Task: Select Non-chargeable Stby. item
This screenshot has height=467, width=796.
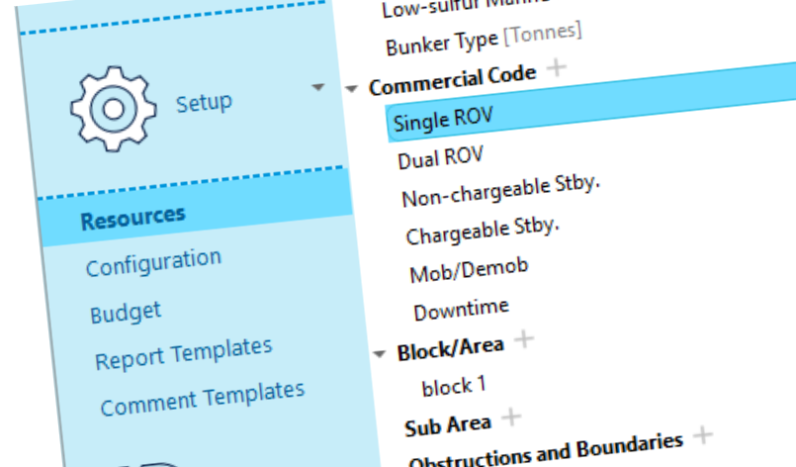Action: tap(500, 191)
